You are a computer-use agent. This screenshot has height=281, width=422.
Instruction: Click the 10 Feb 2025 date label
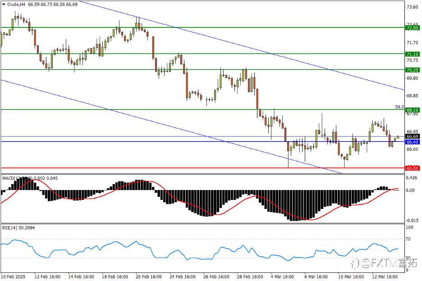click(x=13, y=276)
